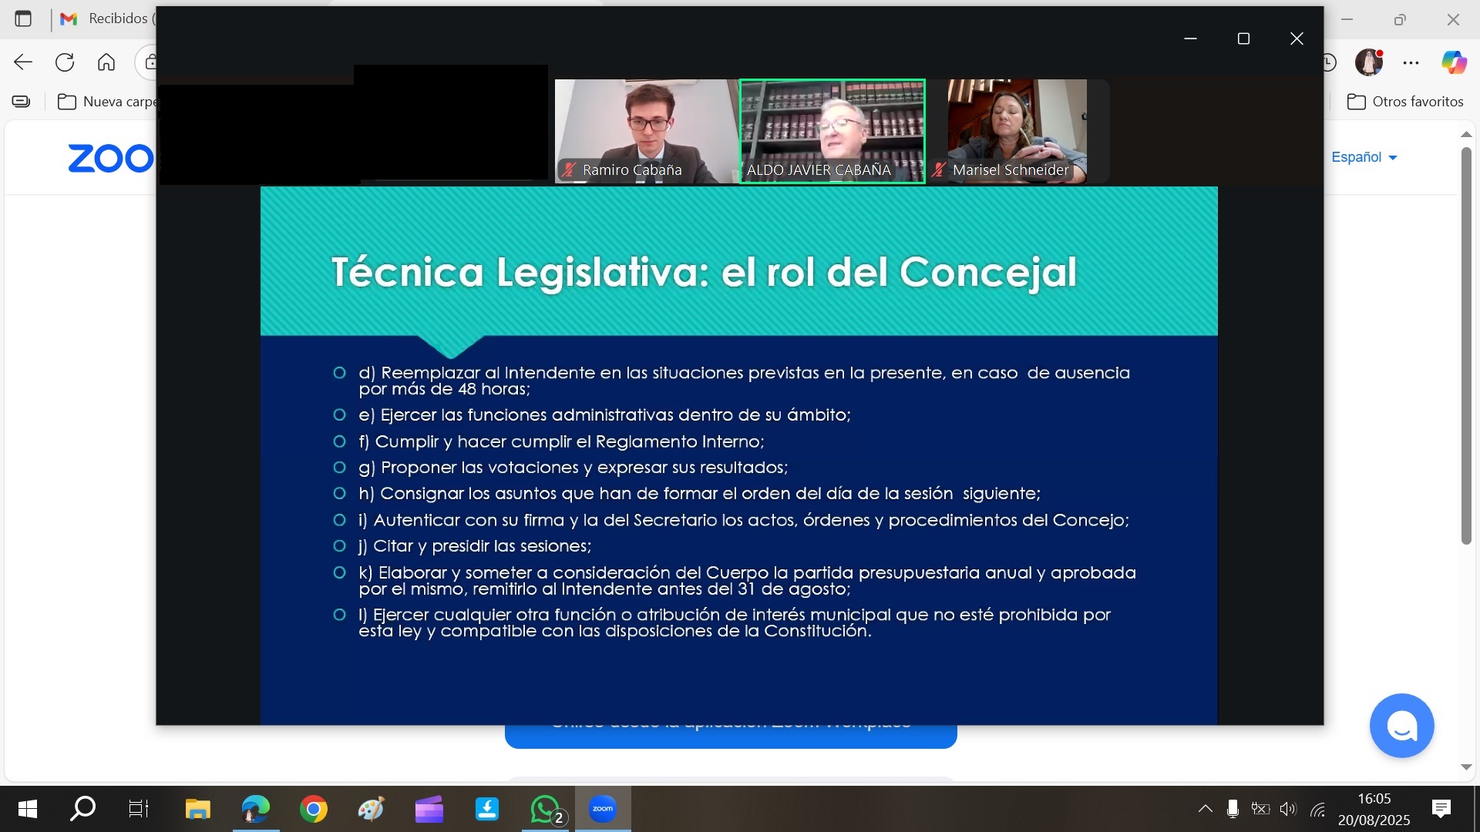Image resolution: width=1480 pixels, height=832 pixels.
Task: Open Otros favoritos bookmarks folder
Action: [x=1405, y=102]
